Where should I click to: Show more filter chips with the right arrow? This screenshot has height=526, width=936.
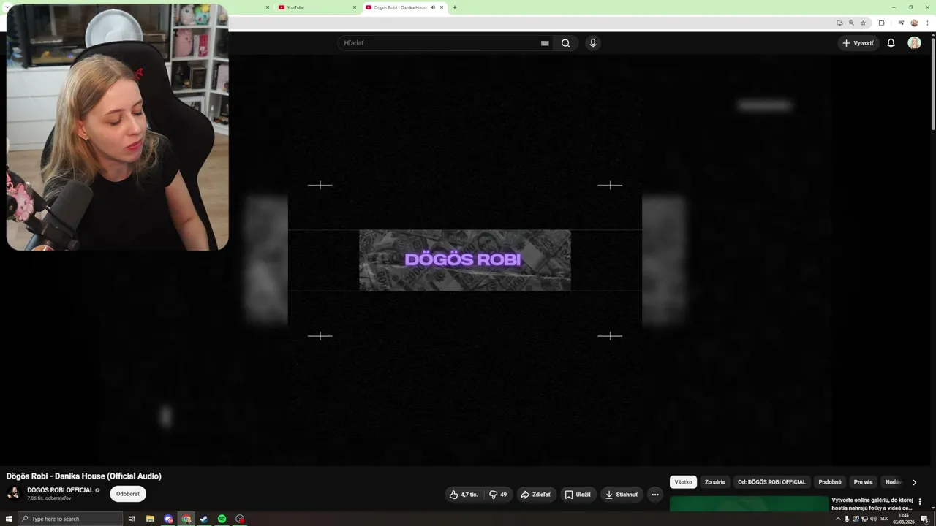click(x=914, y=482)
